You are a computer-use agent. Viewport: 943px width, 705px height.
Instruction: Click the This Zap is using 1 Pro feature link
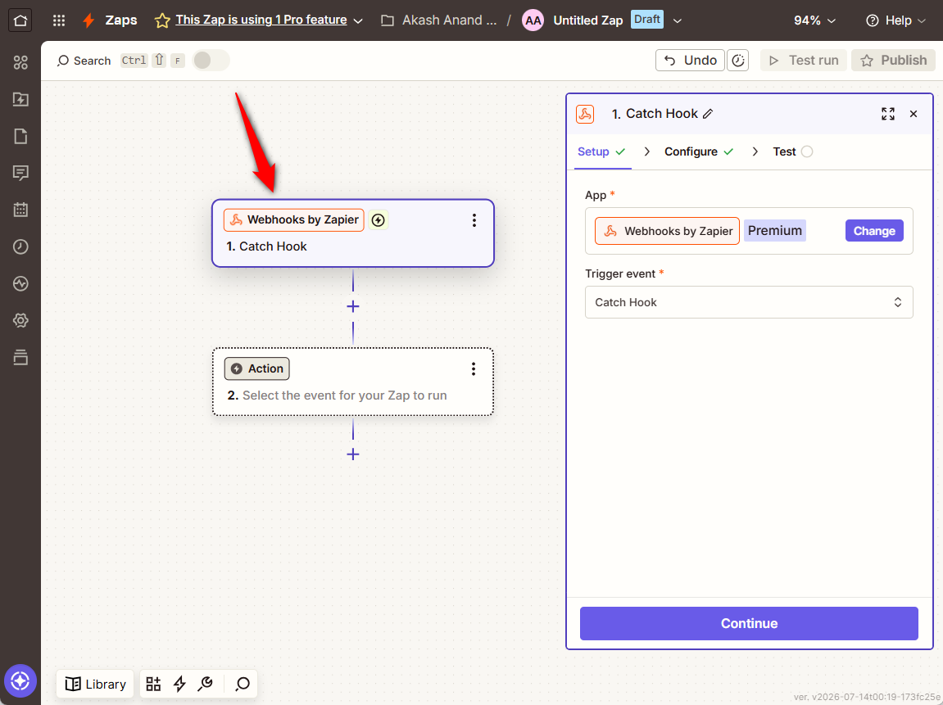tap(261, 20)
